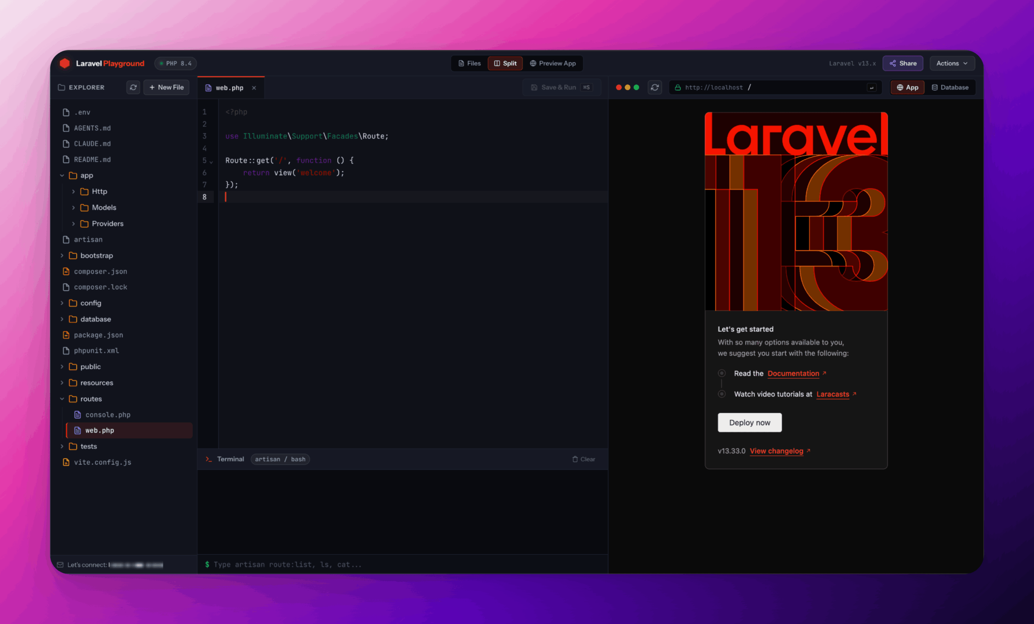
Task: Click the red traffic light dot
Action: 618,87
